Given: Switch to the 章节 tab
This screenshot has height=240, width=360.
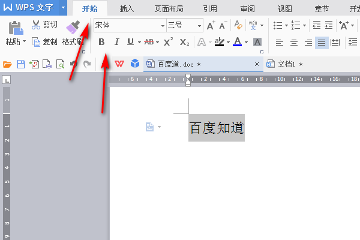Looking at the screenshot, I should coord(322,9).
